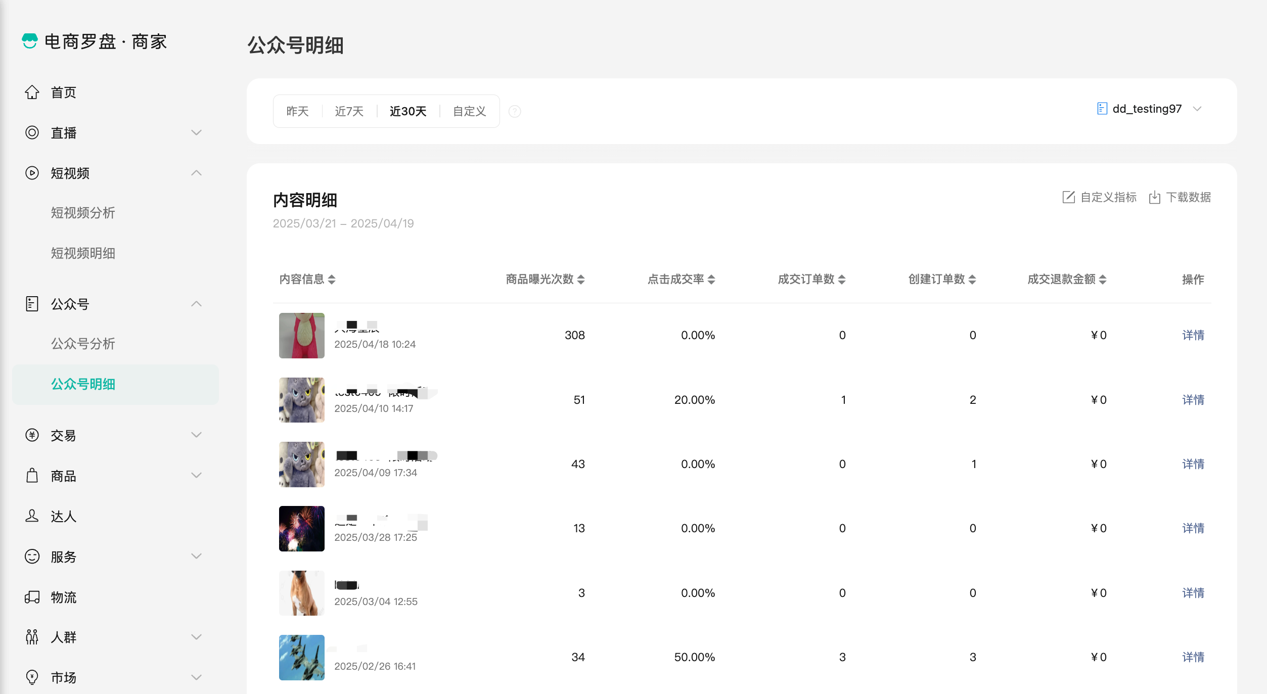Sort by 商品曝光次数 column arrows

[581, 280]
